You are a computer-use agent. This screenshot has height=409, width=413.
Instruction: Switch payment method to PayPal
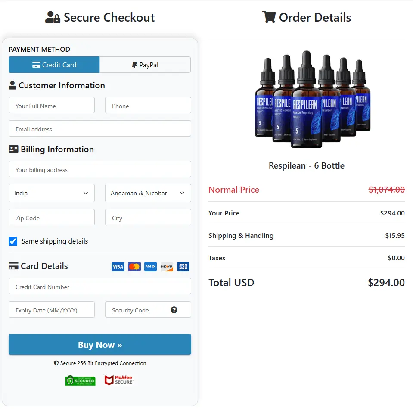(145, 65)
